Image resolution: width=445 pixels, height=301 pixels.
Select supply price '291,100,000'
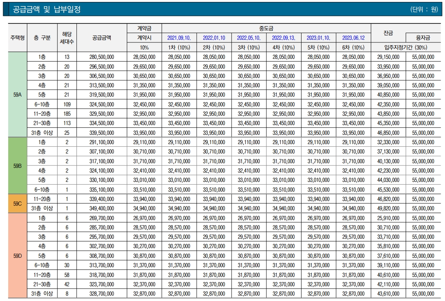tap(102, 142)
